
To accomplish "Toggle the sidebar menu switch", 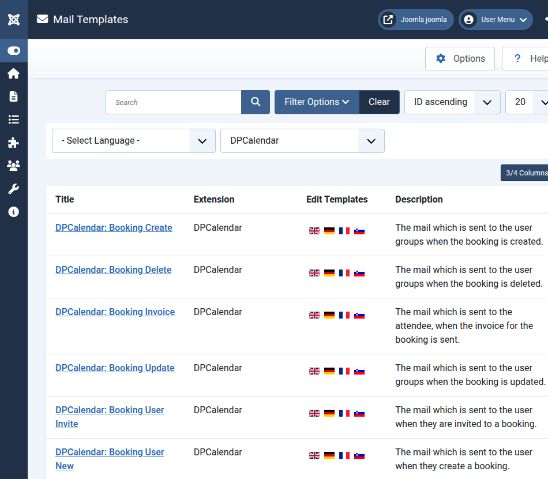I will pos(14,51).
